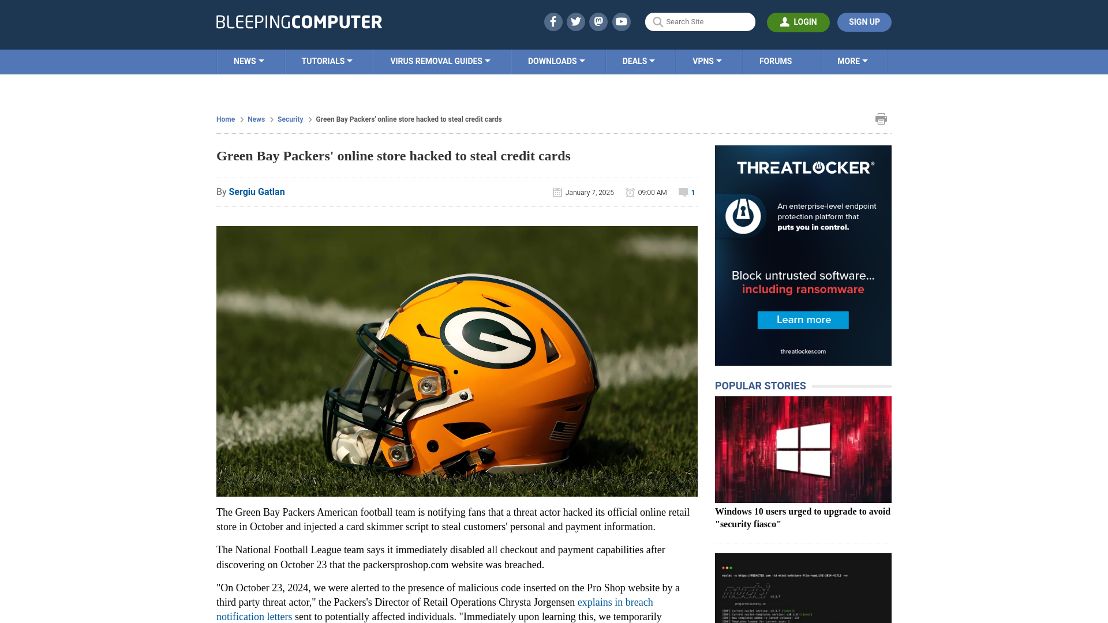Click the ThreatLocker Learn more button
The image size is (1108, 623).
pyautogui.click(x=802, y=320)
